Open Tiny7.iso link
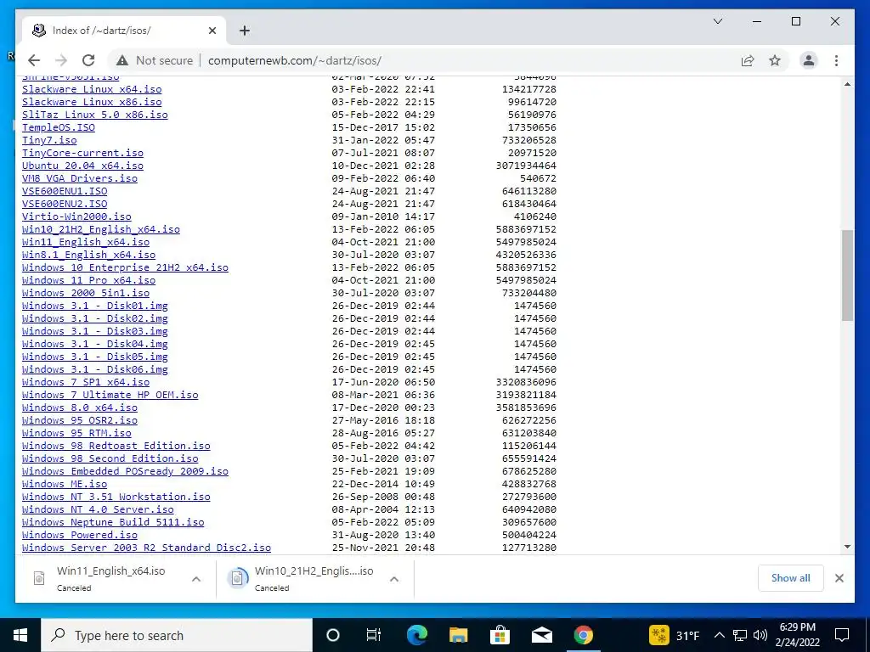The image size is (870, 652). tap(49, 140)
